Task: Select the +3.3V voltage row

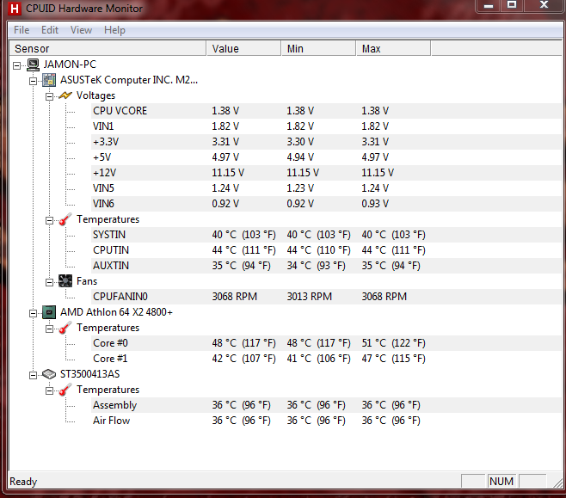Action: (x=327, y=142)
